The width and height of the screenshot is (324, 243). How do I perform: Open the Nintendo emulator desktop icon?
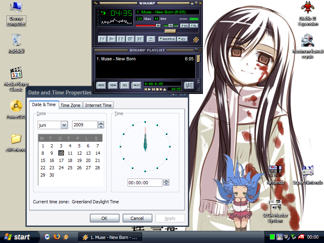pyautogui.click(x=275, y=175)
